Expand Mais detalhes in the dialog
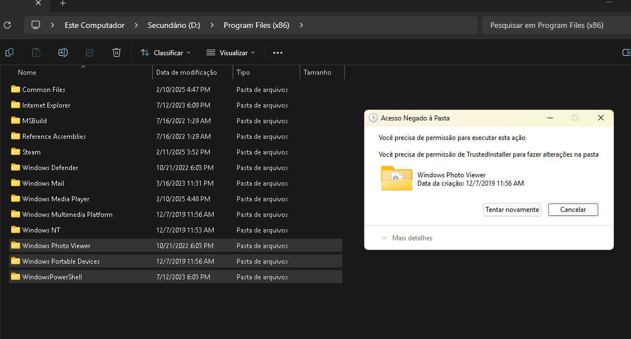This screenshot has width=631, height=339. pyautogui.click(x=407, y=238)
